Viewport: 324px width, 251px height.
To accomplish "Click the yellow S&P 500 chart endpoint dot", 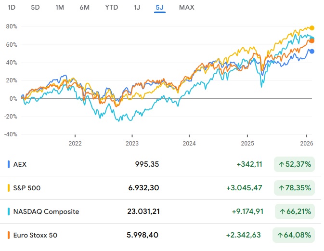I will 312,28.
